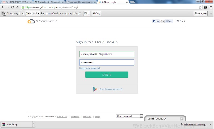Go back using browser back arrow
This screenshot has height=129, width=214.
click(x=3, y=7)
